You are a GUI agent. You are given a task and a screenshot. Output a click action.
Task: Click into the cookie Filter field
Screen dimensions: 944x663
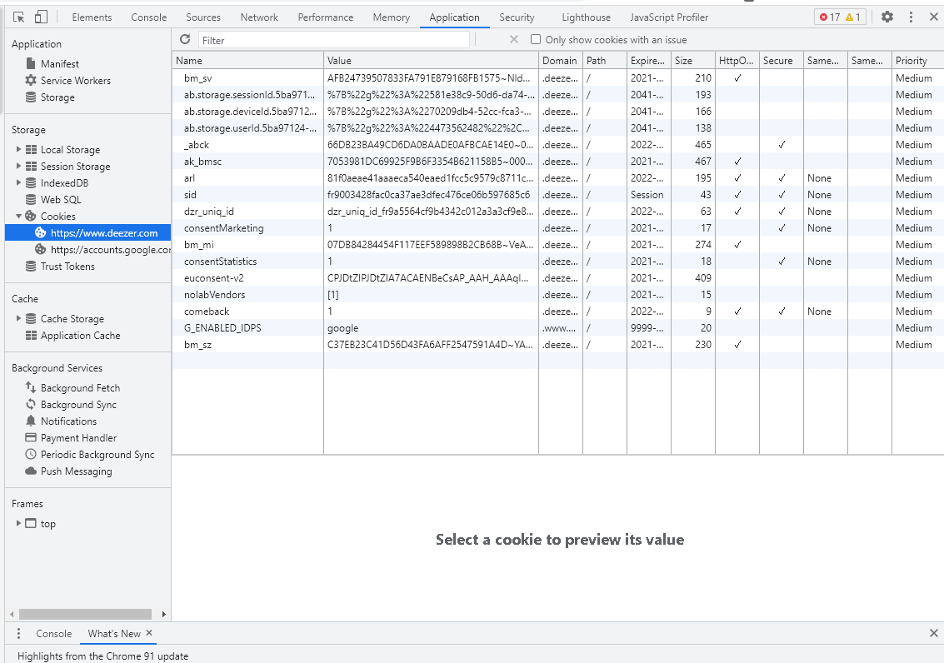tap(333, 40)
